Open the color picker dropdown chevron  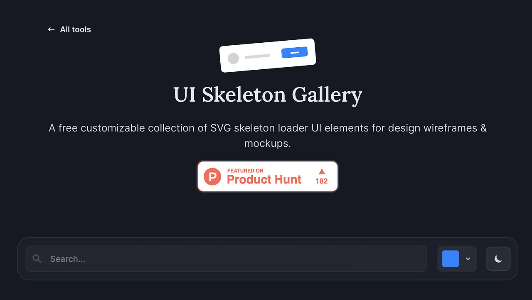click(468, 259)
